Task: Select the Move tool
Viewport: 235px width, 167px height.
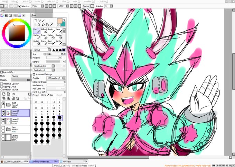Action: [35, 25]
